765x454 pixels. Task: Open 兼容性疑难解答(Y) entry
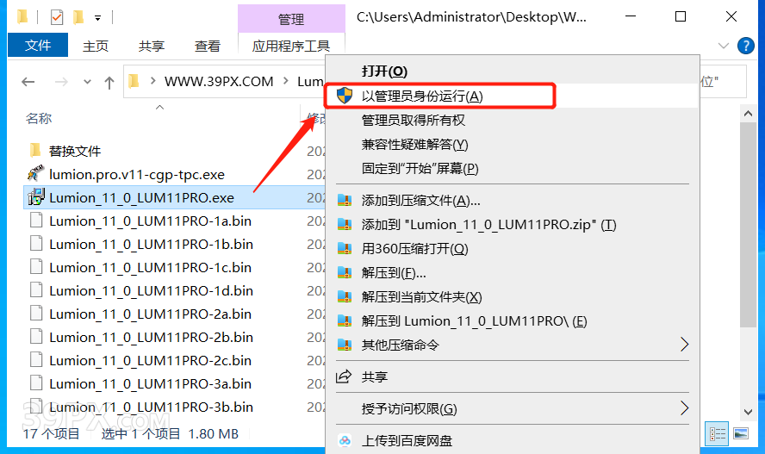tap(414, 145)
